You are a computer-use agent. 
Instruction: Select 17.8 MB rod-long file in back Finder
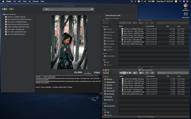(154, 44)
